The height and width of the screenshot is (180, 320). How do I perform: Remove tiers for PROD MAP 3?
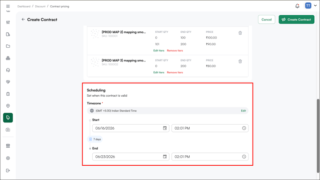point(175,72)
